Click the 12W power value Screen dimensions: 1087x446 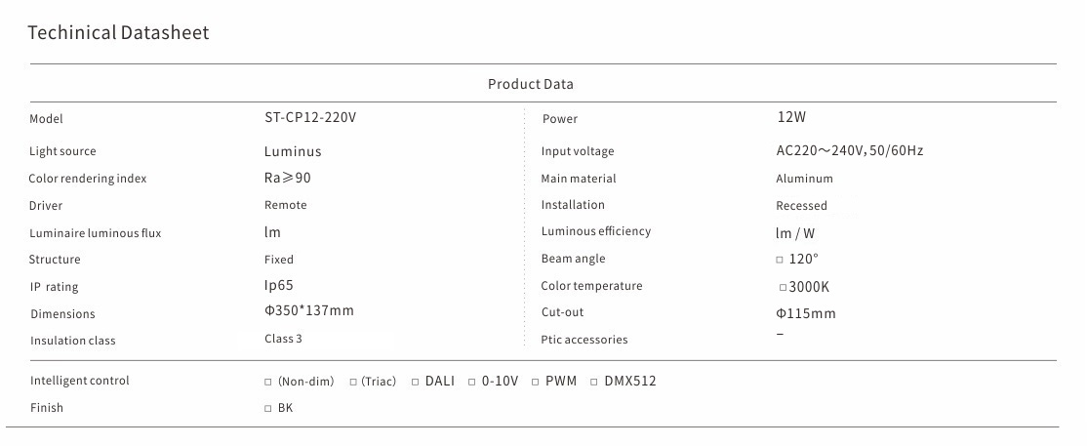point(791,117)
